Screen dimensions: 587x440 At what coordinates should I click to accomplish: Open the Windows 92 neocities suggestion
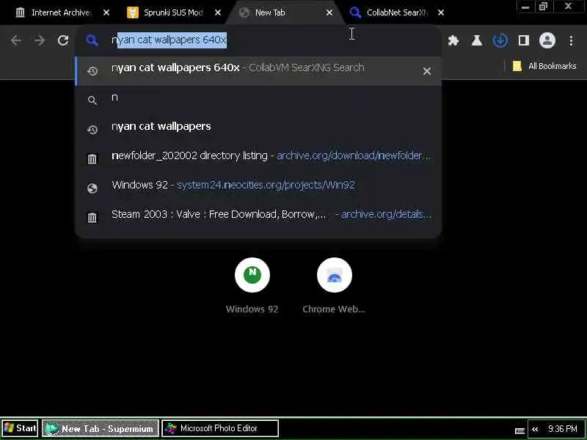point(258,188)
